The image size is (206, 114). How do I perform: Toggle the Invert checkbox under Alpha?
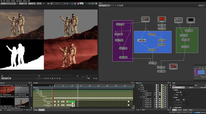click(x=181, y=92)
